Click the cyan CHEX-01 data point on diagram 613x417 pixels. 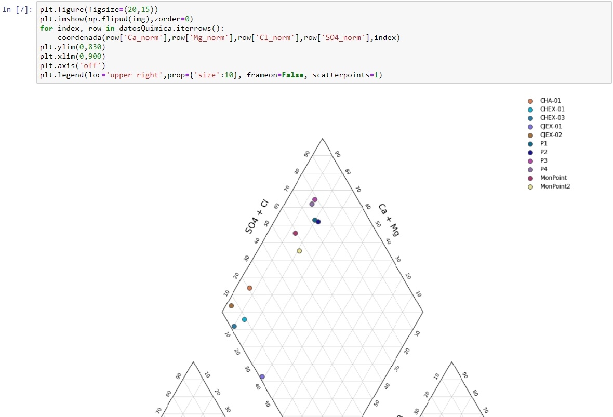244,319
